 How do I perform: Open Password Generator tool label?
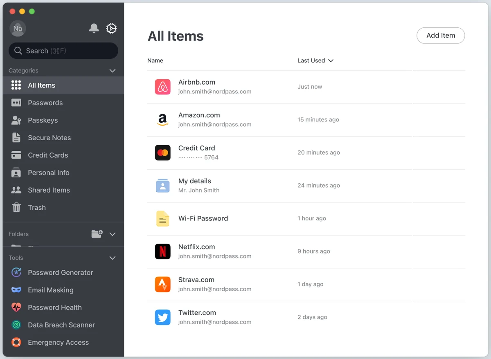click(60, 273)
